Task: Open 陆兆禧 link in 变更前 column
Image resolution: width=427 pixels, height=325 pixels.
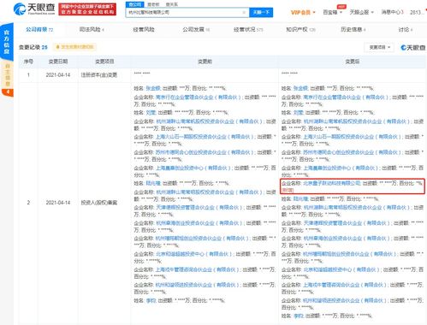Action: click(153, 183)
